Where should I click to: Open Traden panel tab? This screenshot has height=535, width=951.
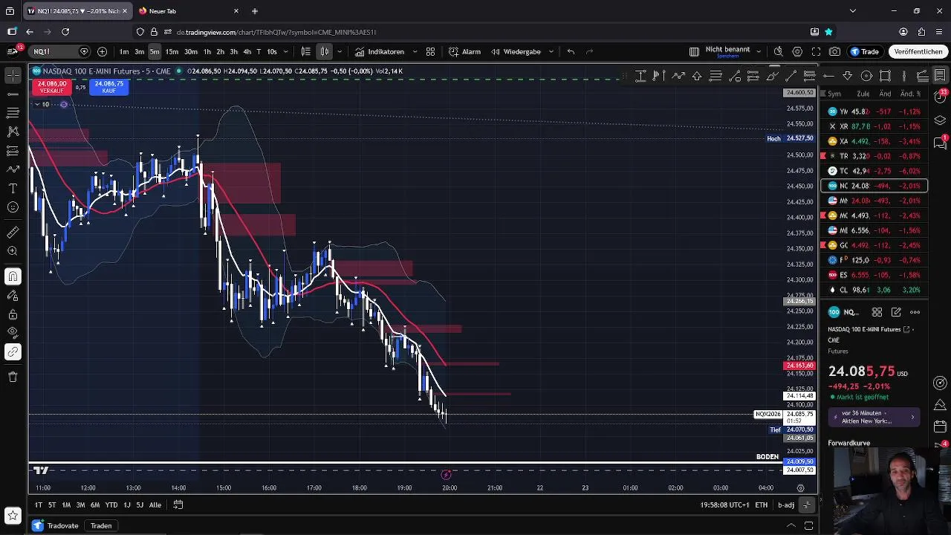click(101, 525)
